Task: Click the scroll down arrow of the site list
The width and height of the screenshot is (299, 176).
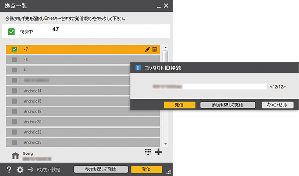Action: [165, 144]
